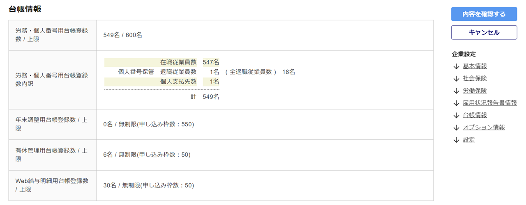Open the 設定 sidebar link
Image resolution: width=526 pixels, height=205 pixels.
[x=469, y=140]
